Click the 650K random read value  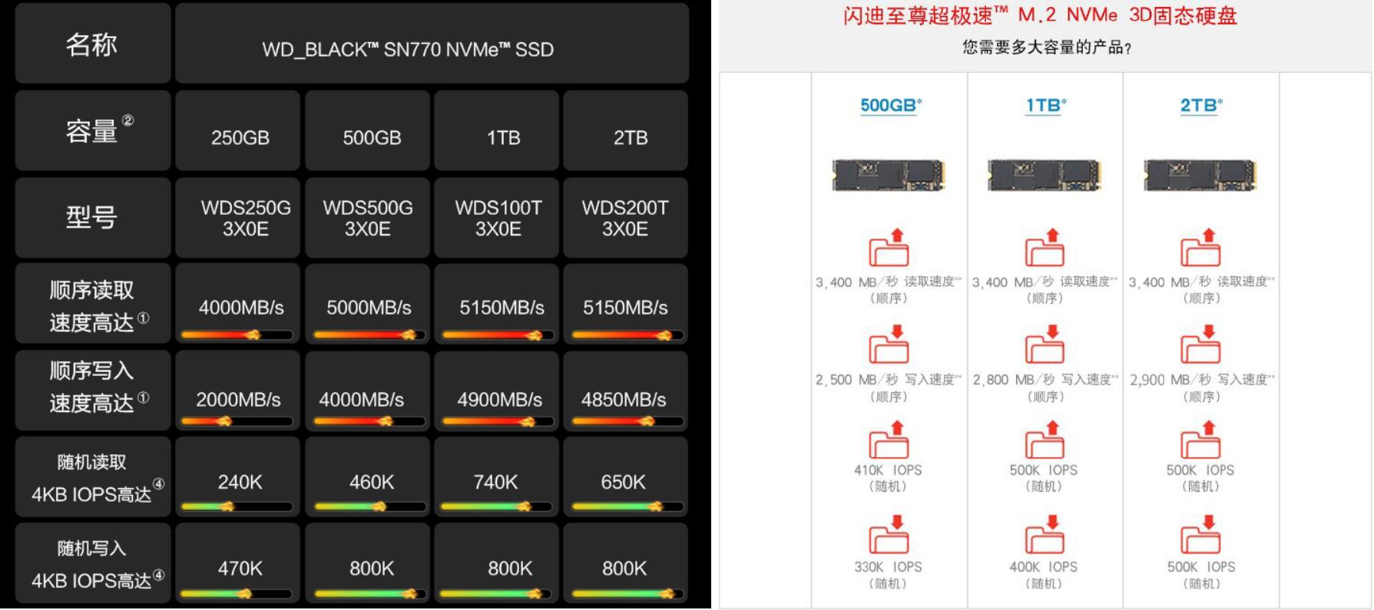(x=624, y=482)
